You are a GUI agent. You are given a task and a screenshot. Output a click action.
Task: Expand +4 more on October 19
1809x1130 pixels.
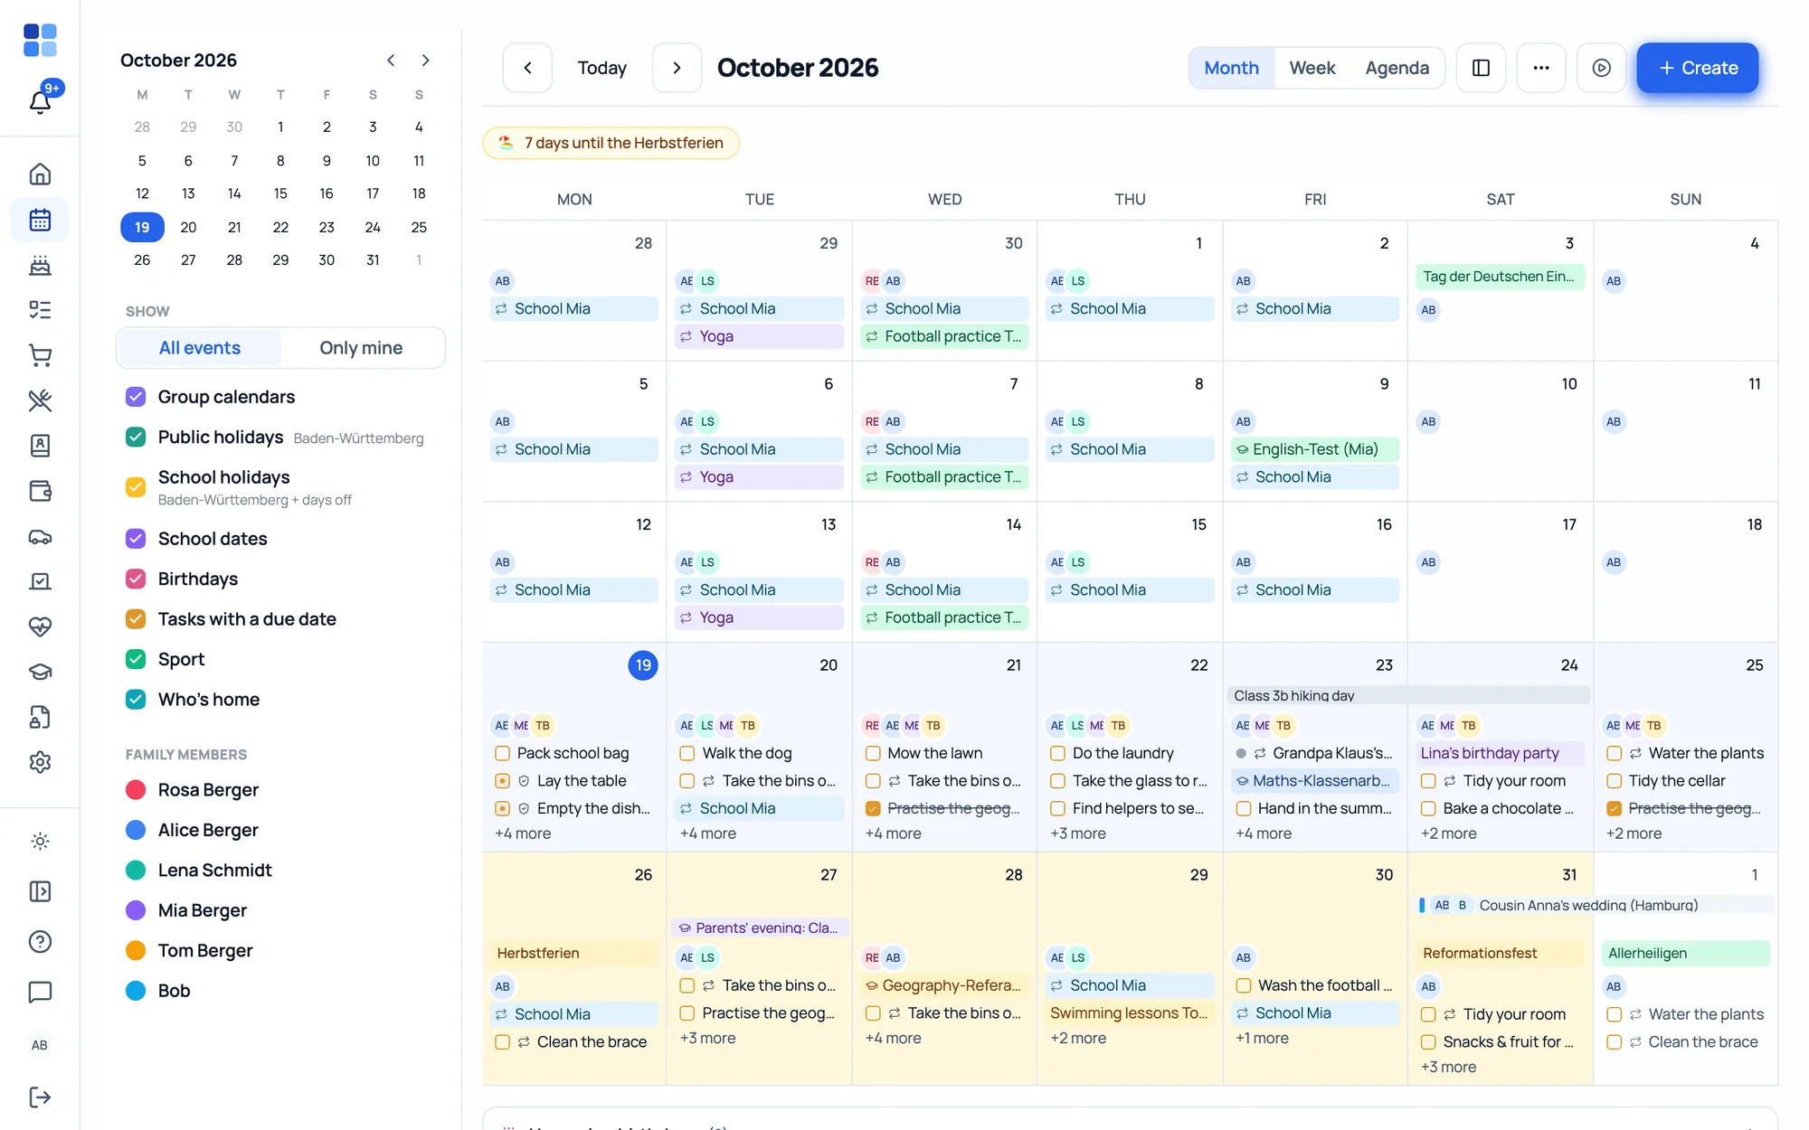click(x=523, y=833)
